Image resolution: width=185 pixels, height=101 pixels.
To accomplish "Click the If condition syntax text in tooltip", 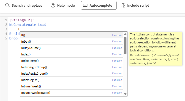I will [x=155, y=59].
